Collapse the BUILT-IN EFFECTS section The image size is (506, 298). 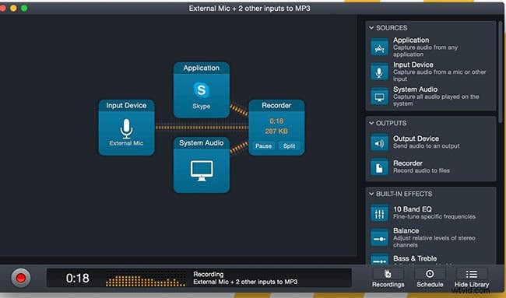click(x=371, y=194)
